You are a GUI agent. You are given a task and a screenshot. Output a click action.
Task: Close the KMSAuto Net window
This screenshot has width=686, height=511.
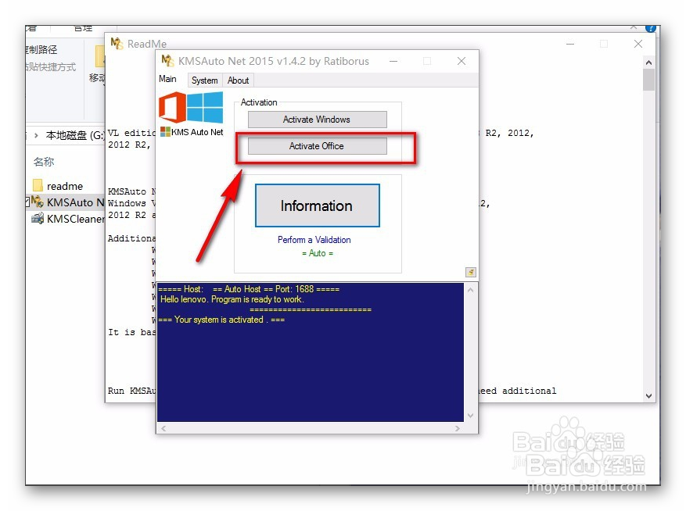click(x=462, y=61)
